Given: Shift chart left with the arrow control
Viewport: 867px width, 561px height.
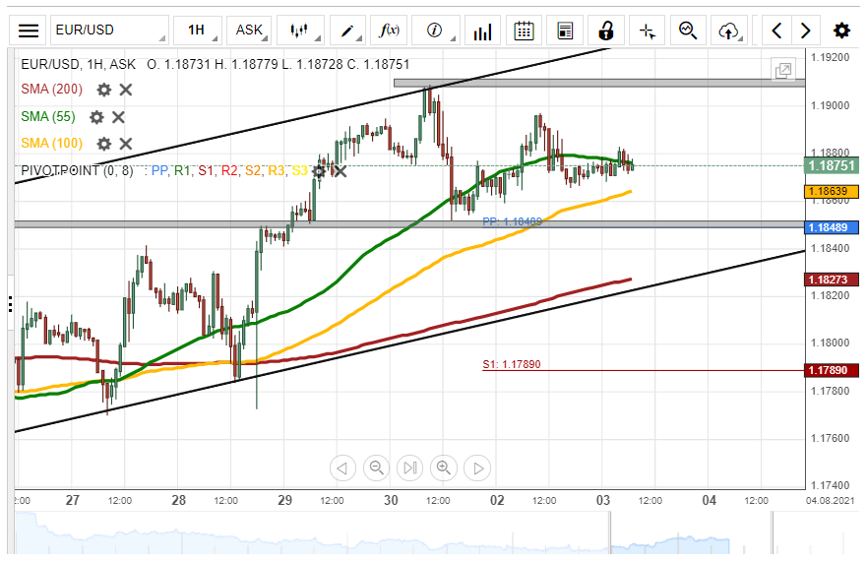Looking at the screenshot, I should pyautogui.click(x=342, y=468).
